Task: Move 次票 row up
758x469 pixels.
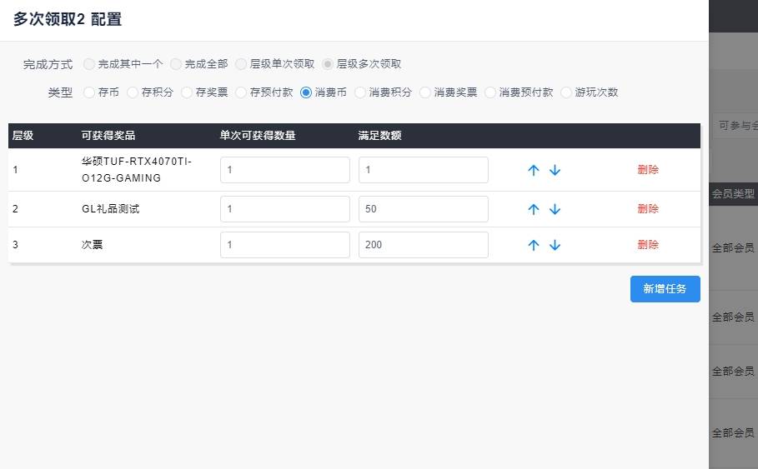Action: (x=533, y=245)
